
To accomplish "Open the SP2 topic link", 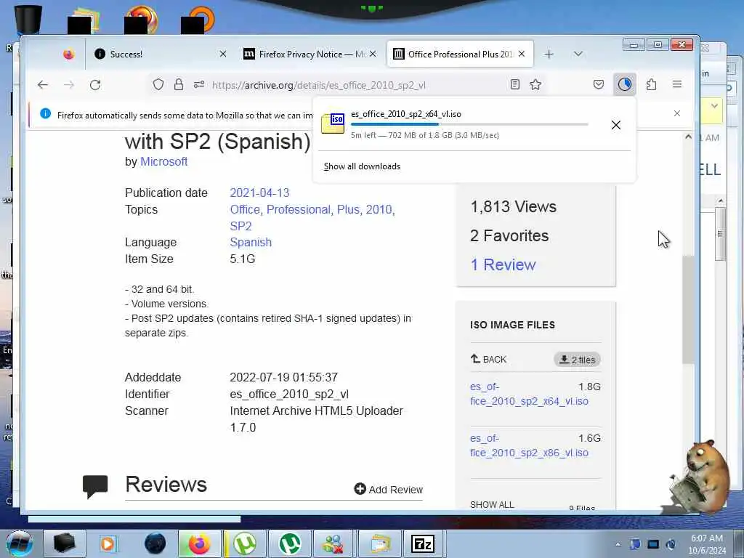I will [x=240, y=227].
